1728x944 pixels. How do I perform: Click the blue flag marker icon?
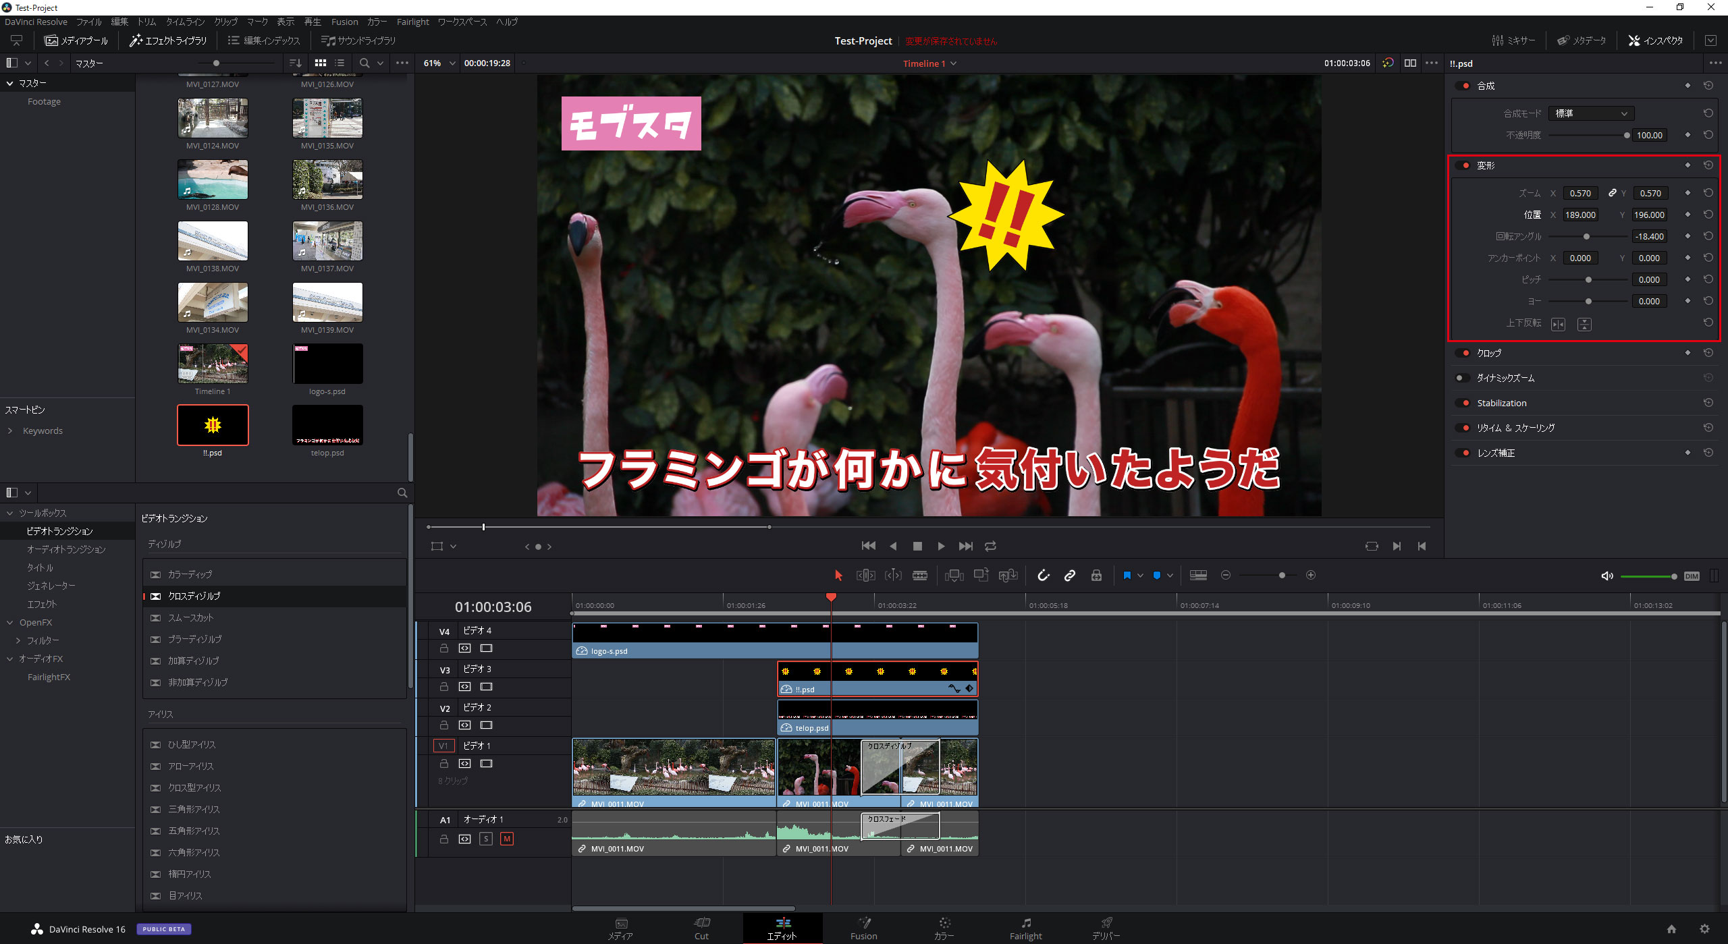point(1127,576)
